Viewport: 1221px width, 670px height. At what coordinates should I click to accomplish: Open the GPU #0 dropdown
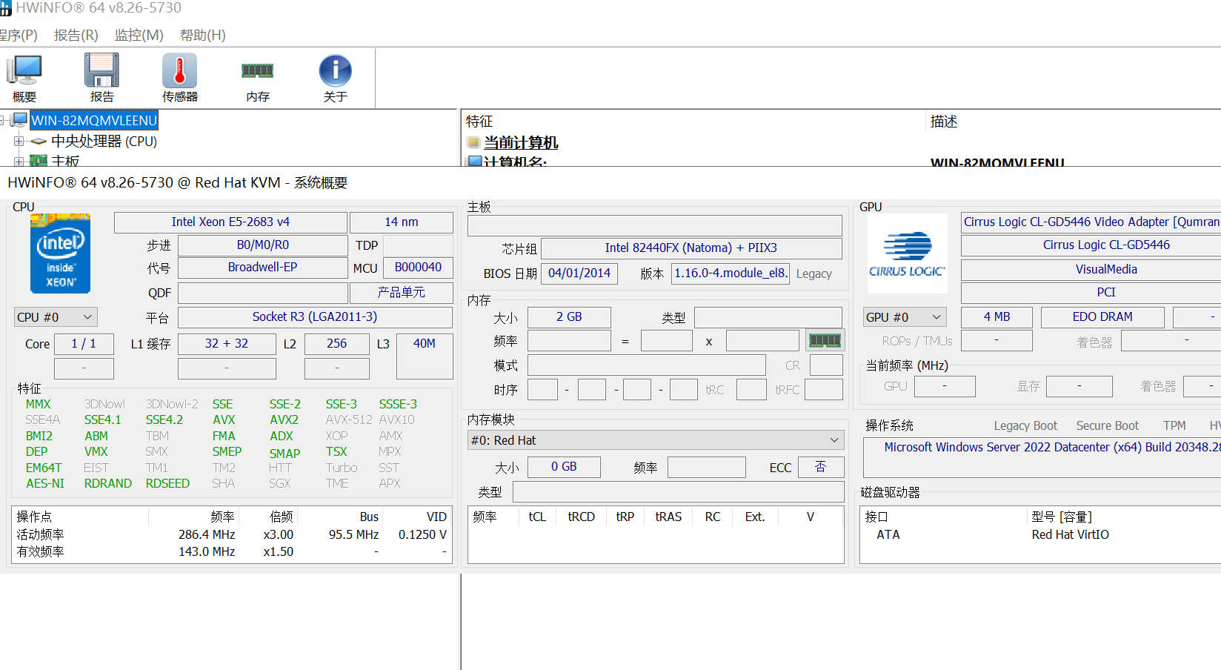point(905,317)
